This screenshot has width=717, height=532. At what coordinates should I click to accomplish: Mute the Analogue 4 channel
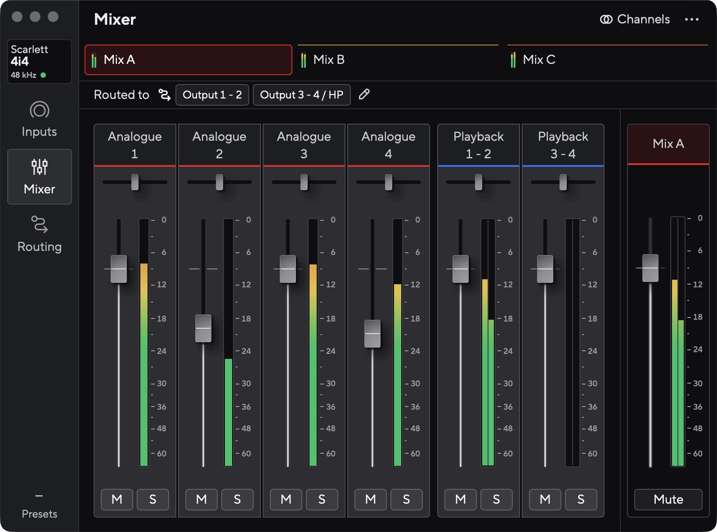(x=371, y=500)
